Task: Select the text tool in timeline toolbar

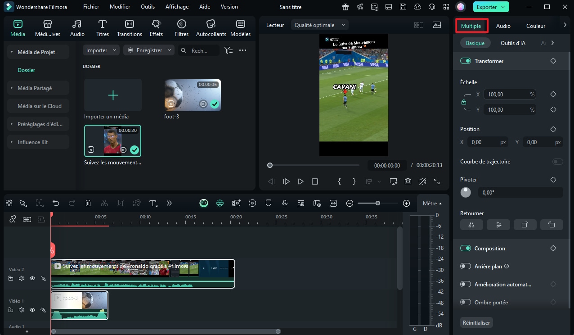Action: pyautogui.click(x=153, y=203)
